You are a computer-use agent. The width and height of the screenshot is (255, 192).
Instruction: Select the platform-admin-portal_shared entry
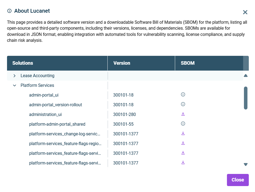(x=57, y=124)
